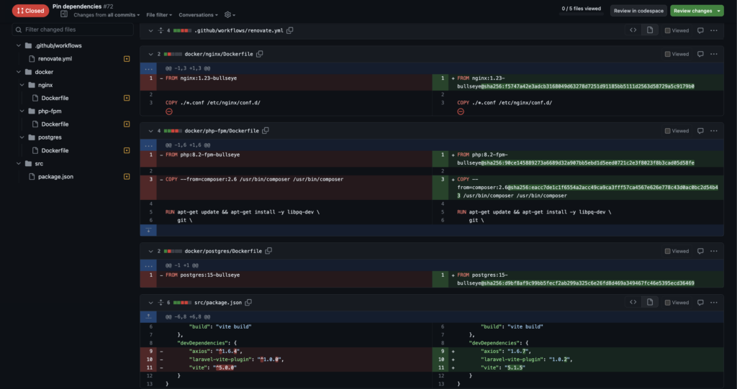
Task: Expand all lines in renovate.yml
Action: (x=160, y=30)
